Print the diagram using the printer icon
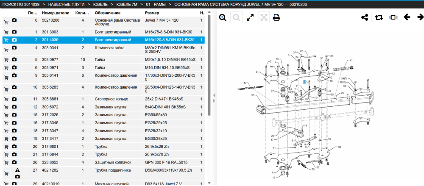The image size is (424, 186). pos(276,18)
